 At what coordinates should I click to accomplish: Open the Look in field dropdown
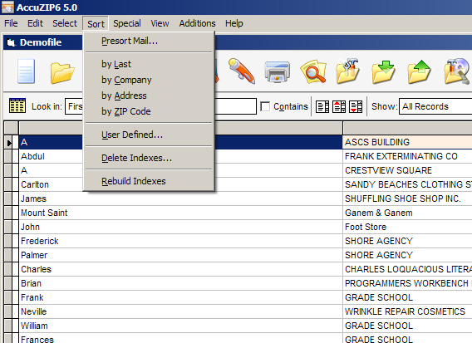click(x=74, y=106)
